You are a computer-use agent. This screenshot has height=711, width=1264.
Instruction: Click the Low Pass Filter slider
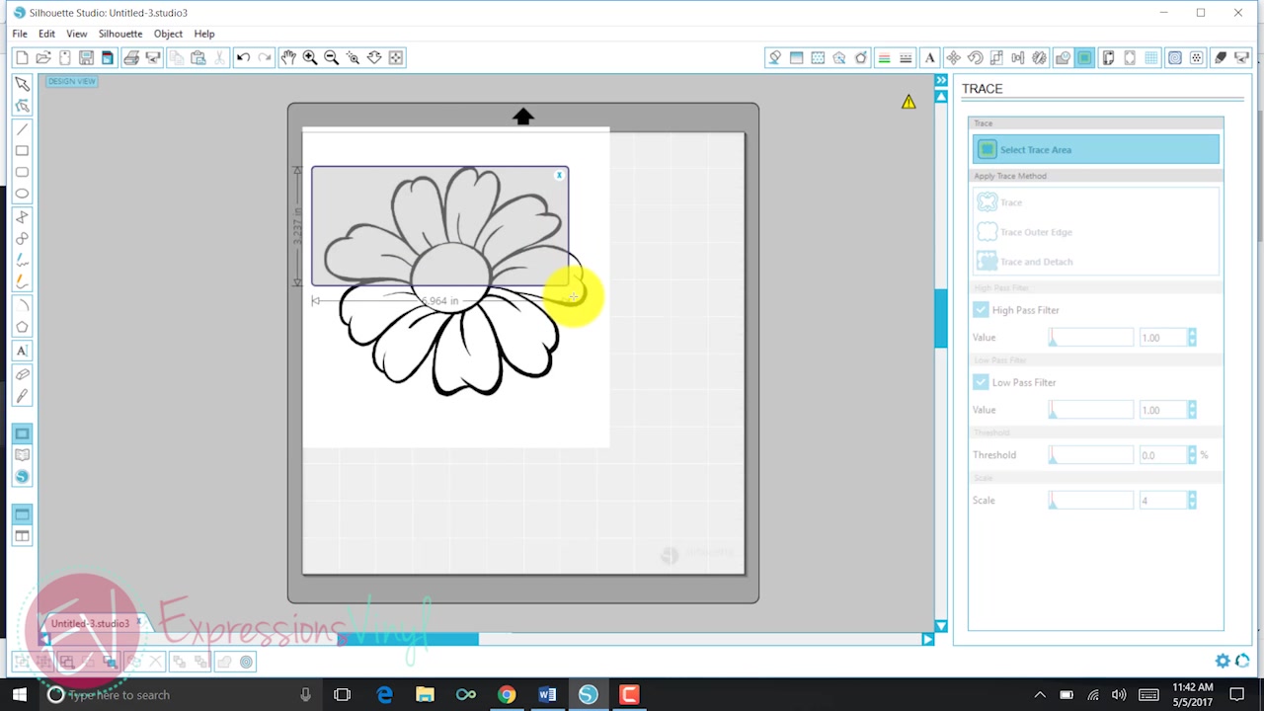pos(1091,410)
